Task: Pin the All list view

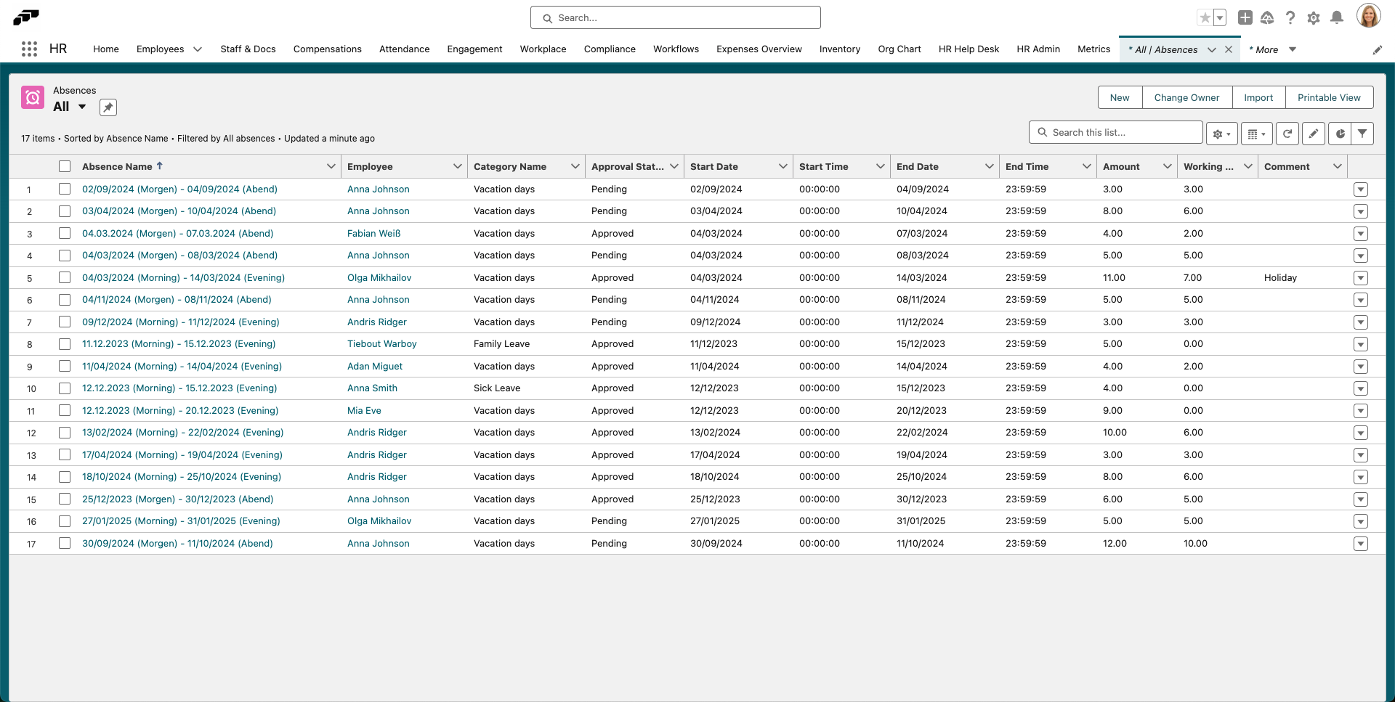Action: pyautogui.click(x=108, y=107)
